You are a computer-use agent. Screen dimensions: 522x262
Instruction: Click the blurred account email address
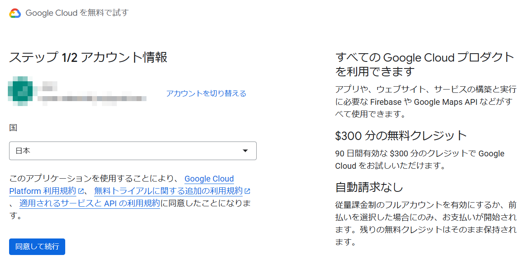92,99
